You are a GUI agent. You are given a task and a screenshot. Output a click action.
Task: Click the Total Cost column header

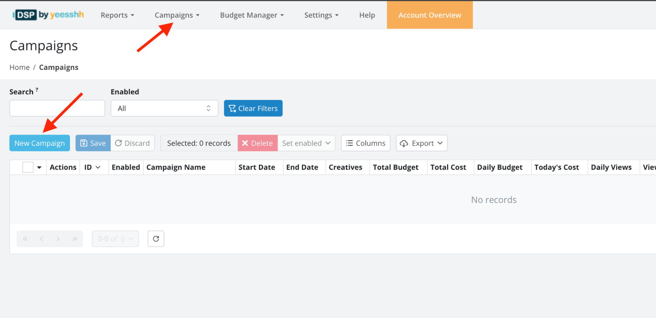450,167
